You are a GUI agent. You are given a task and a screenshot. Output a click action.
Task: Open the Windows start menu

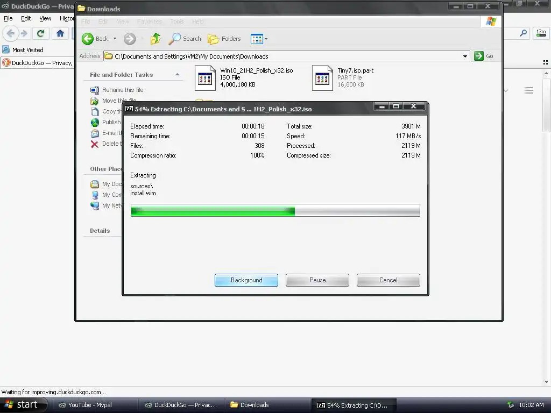click(23, 405)
